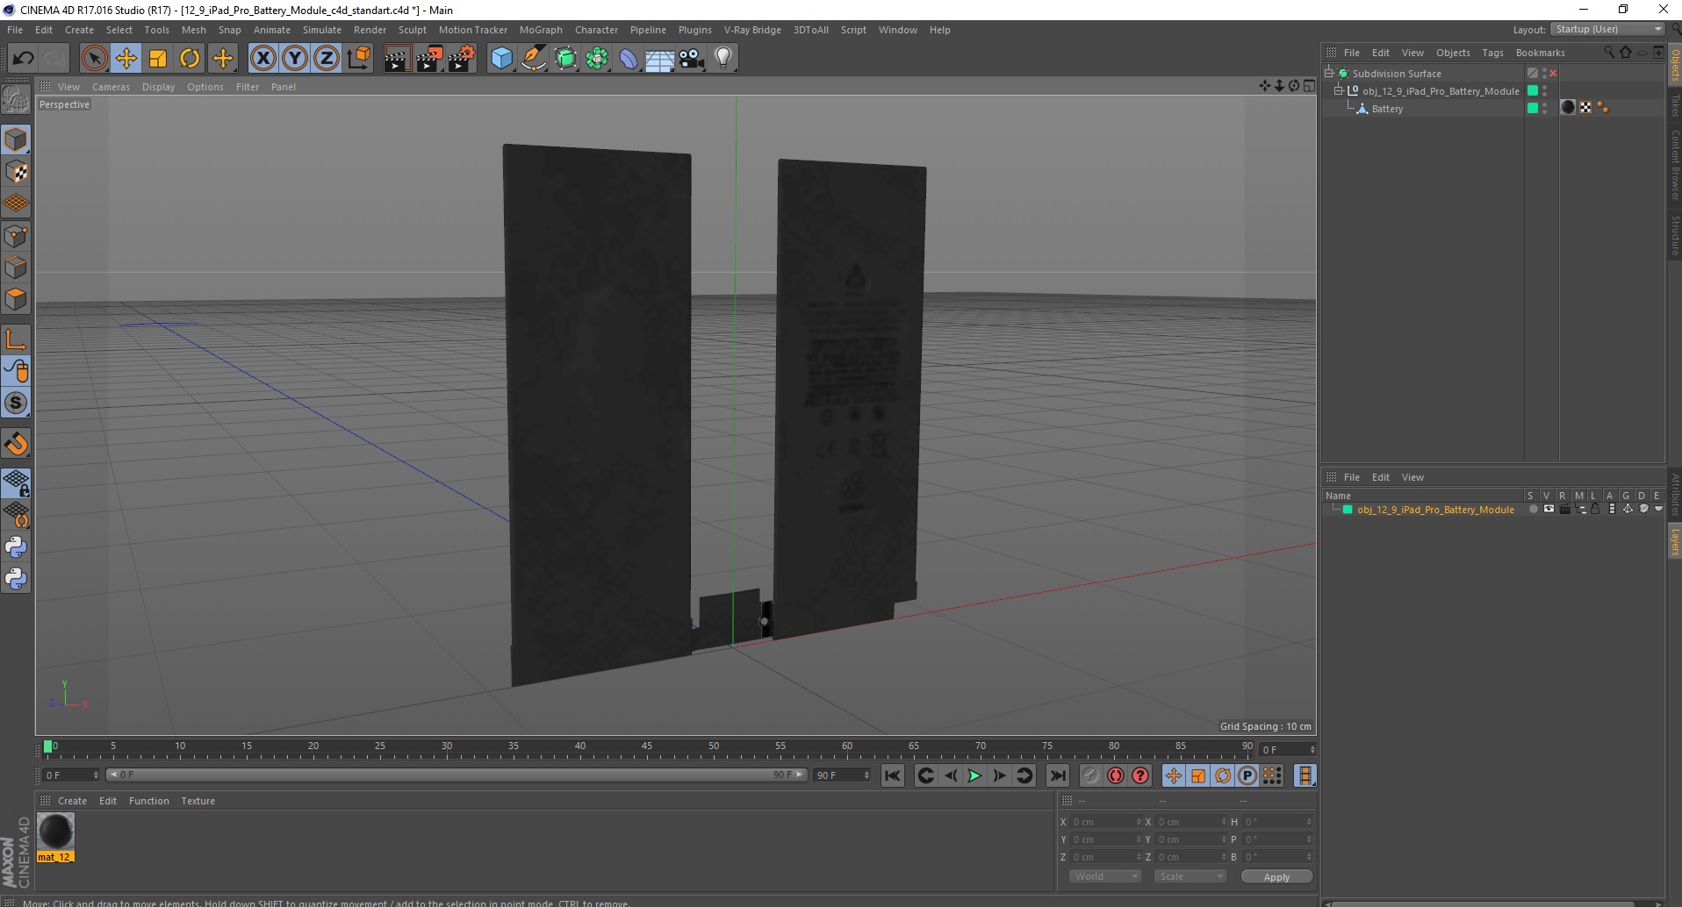Toggle layer view eye icon
The image size is (1682, 907).
(1549, 509)
